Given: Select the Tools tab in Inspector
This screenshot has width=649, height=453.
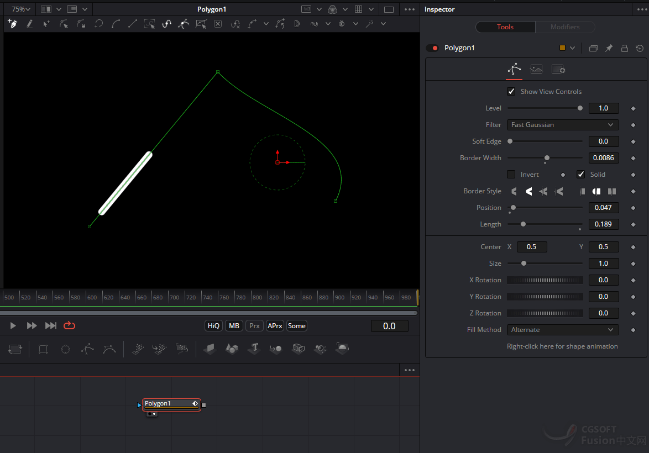Looking at the screenshot, I should tap(505, 27).
